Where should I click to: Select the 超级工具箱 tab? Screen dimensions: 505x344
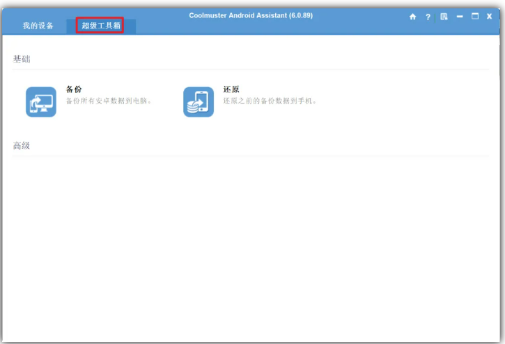[x=100, y=26]
